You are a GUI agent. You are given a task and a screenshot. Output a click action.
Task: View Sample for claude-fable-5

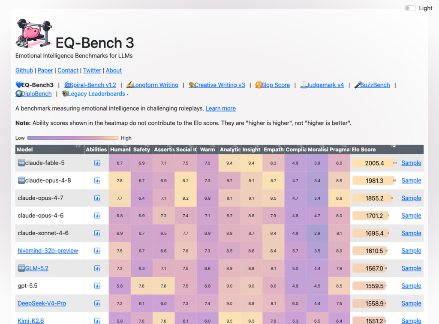[411, 163]
